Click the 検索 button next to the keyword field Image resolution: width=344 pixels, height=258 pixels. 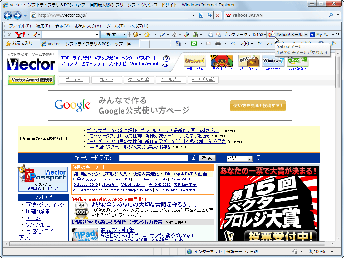pyautogui.click(x=207, y=158)
